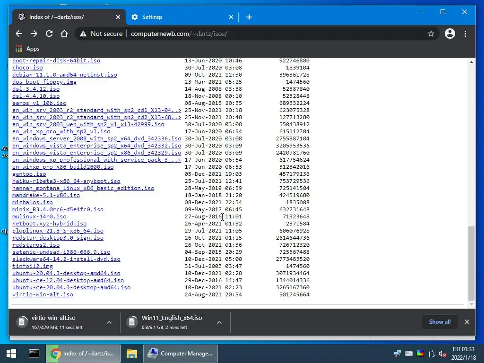484x363 pixels.
Task: Download choco.iso
Action: [27, 68]
